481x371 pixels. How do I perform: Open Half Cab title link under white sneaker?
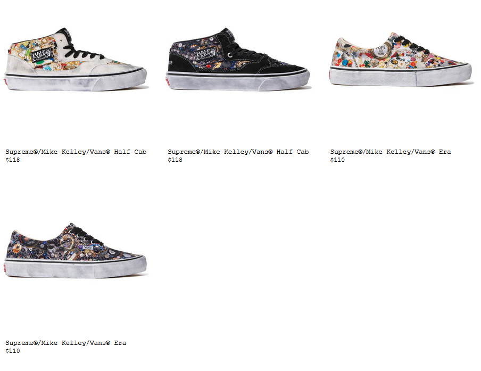tap(76, 152)
